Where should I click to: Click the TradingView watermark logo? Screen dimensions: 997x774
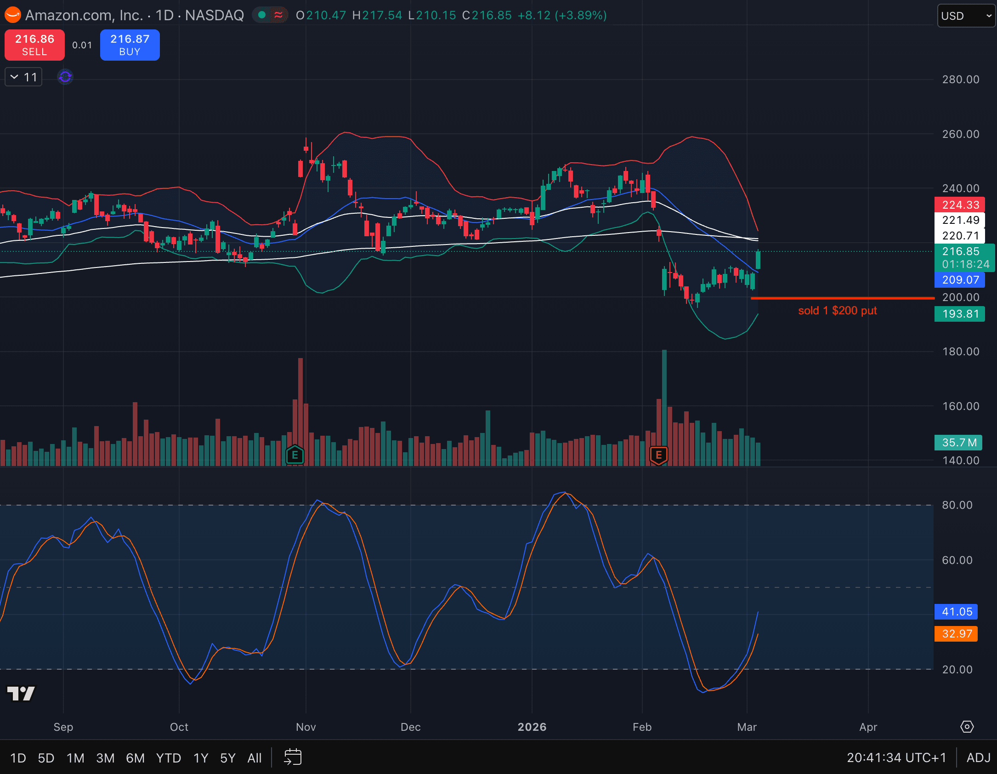coord(20,694)
